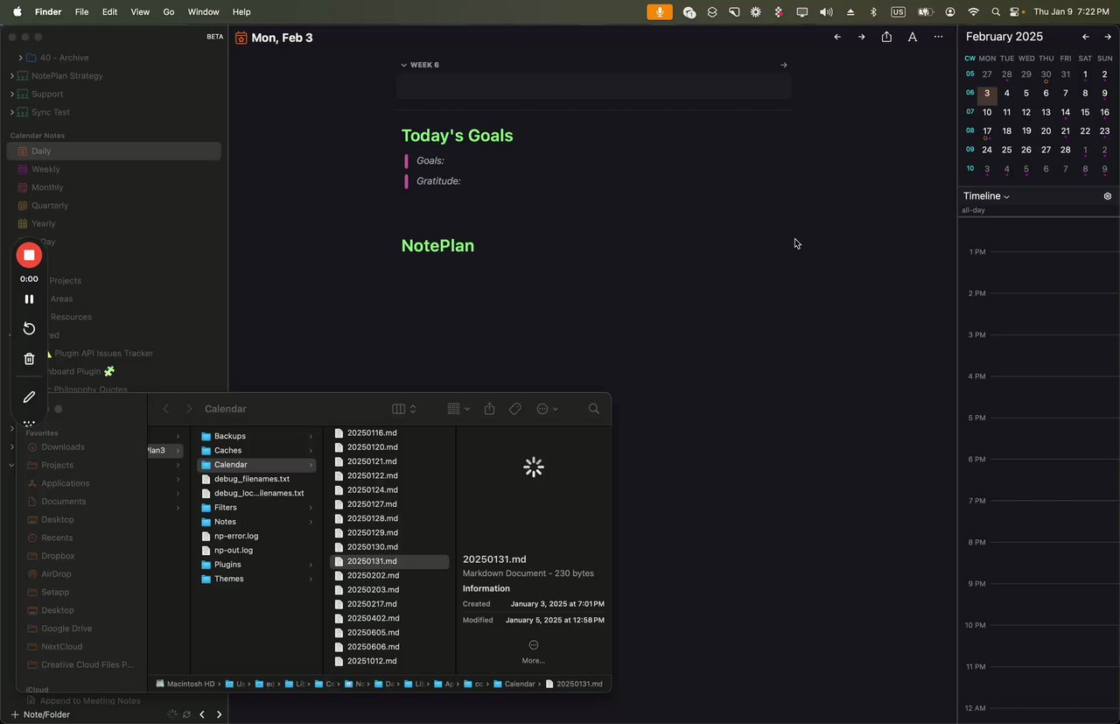Select the Backups folder in Finder
The width and height of the screenshot is (1120, 724).
click(256, 436)
